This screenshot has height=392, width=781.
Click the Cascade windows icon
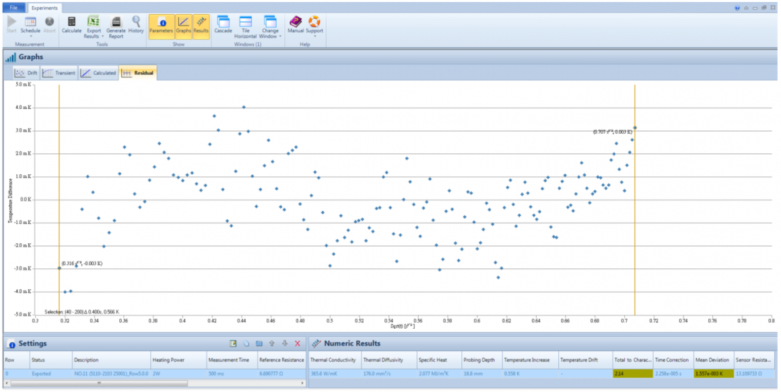coord(223,26)
